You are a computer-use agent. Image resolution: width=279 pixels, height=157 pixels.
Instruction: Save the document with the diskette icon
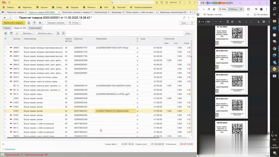[x=29, y=23]
